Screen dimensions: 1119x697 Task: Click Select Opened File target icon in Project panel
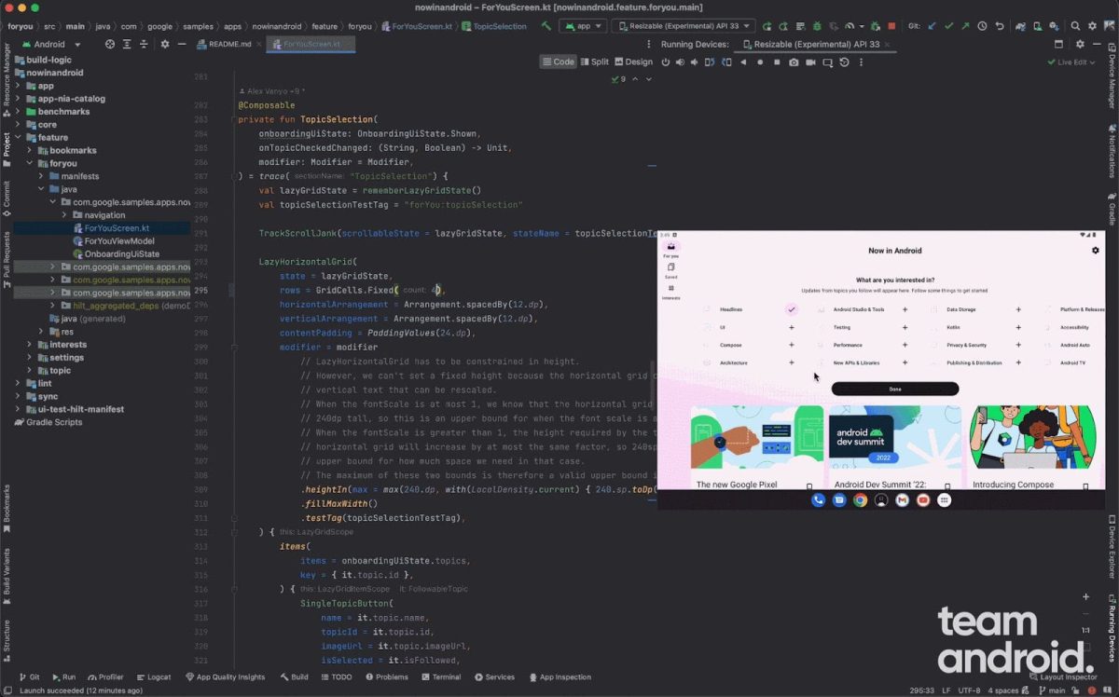(110, 44)
